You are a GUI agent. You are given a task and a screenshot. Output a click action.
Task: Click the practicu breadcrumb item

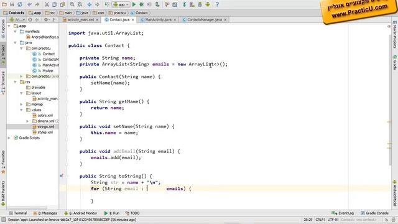(117, 12)
